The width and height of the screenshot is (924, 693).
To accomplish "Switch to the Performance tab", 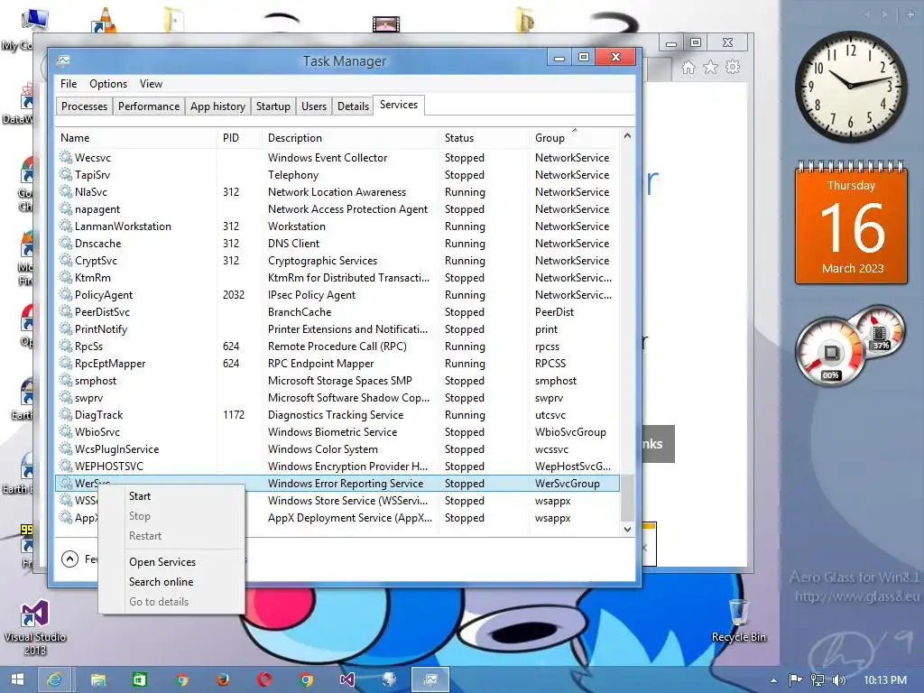I will (149, 106).
